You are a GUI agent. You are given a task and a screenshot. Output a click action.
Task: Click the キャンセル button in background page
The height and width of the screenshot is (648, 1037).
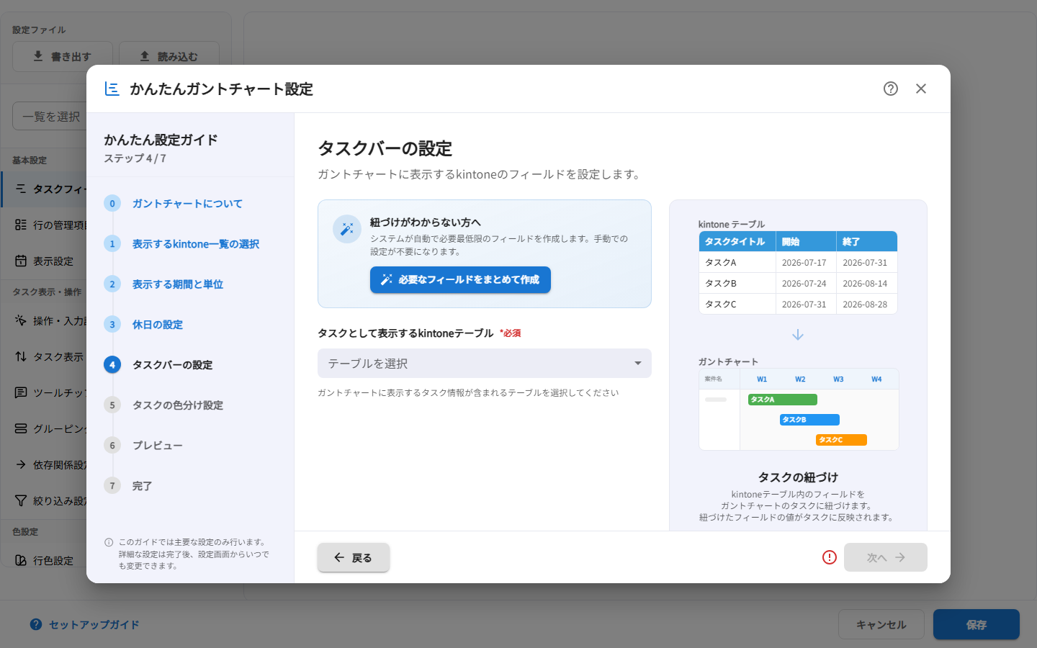pos(881,624)
